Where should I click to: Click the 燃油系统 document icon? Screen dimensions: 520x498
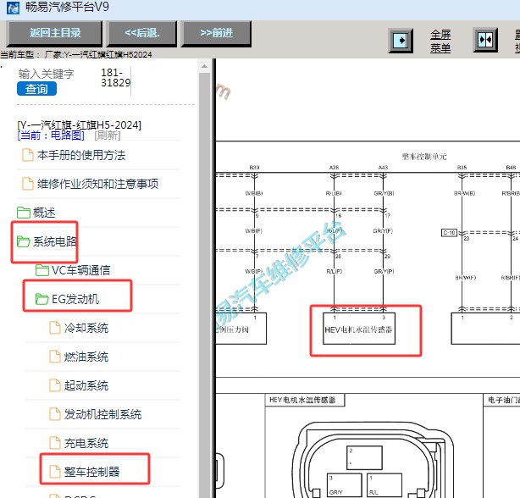55,357
